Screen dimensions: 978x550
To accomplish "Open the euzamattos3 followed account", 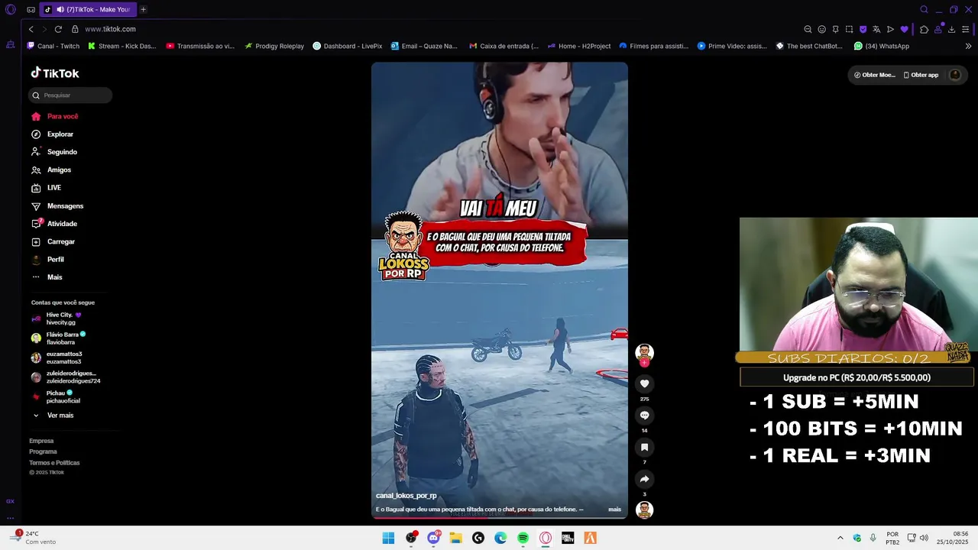I will [57, 357].
